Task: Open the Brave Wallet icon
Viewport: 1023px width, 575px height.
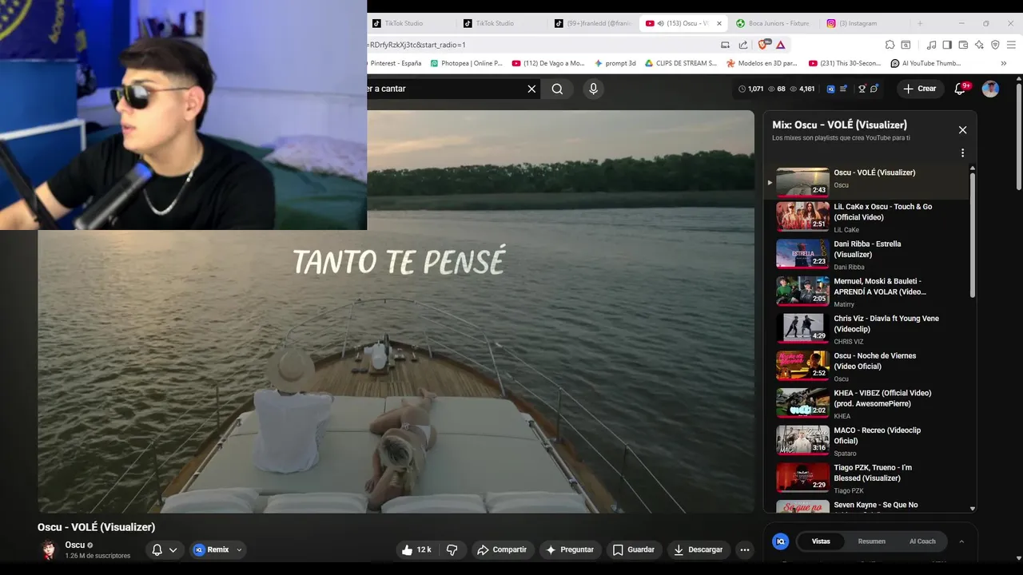Action: (x=963, y=45)
